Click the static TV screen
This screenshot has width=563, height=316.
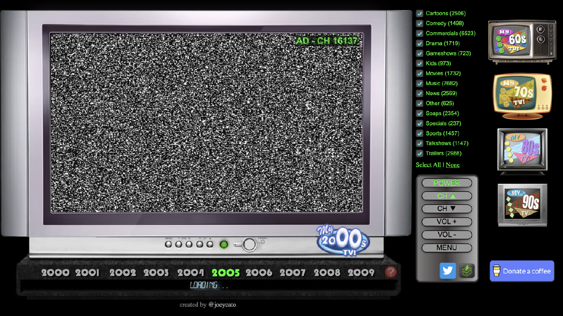pyautogui.click(x=207, y=123)
